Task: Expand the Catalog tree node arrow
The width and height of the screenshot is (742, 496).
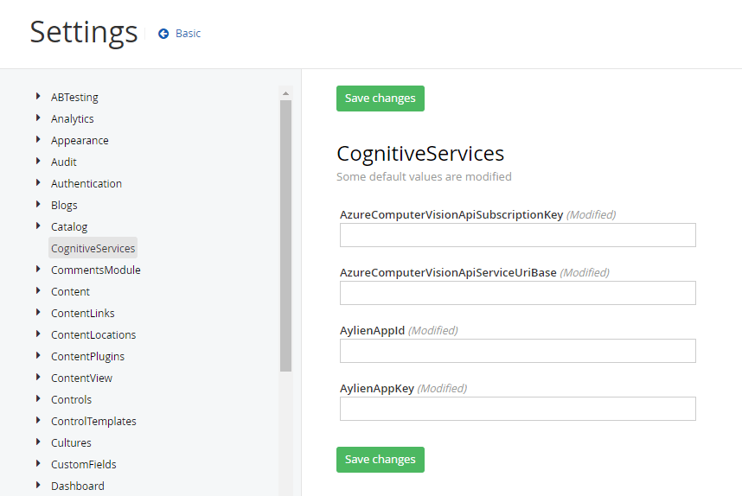Action: [38, 226]
